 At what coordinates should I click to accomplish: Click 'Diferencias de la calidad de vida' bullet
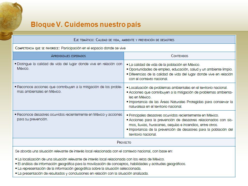180,76
